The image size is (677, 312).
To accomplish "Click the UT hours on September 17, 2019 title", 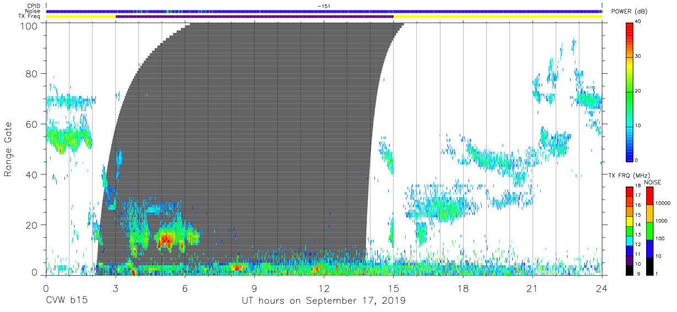I will pyautogui.click(x=324, y=301).
